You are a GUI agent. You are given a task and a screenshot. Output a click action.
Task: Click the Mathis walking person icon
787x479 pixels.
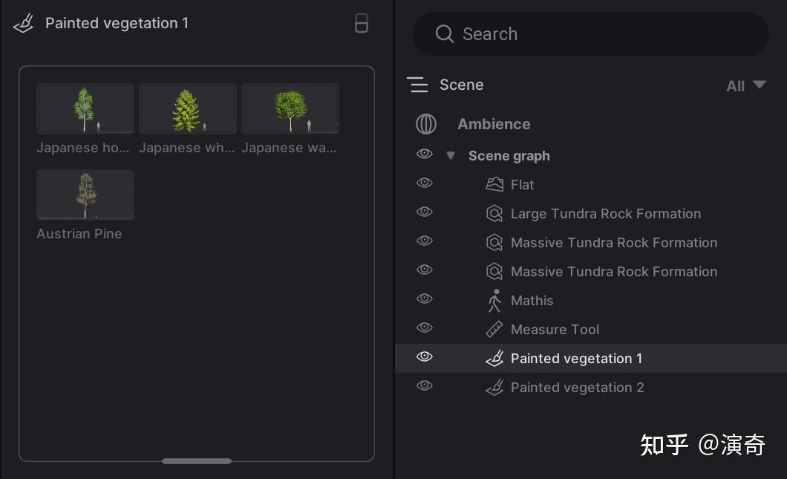tap(494, 301)
